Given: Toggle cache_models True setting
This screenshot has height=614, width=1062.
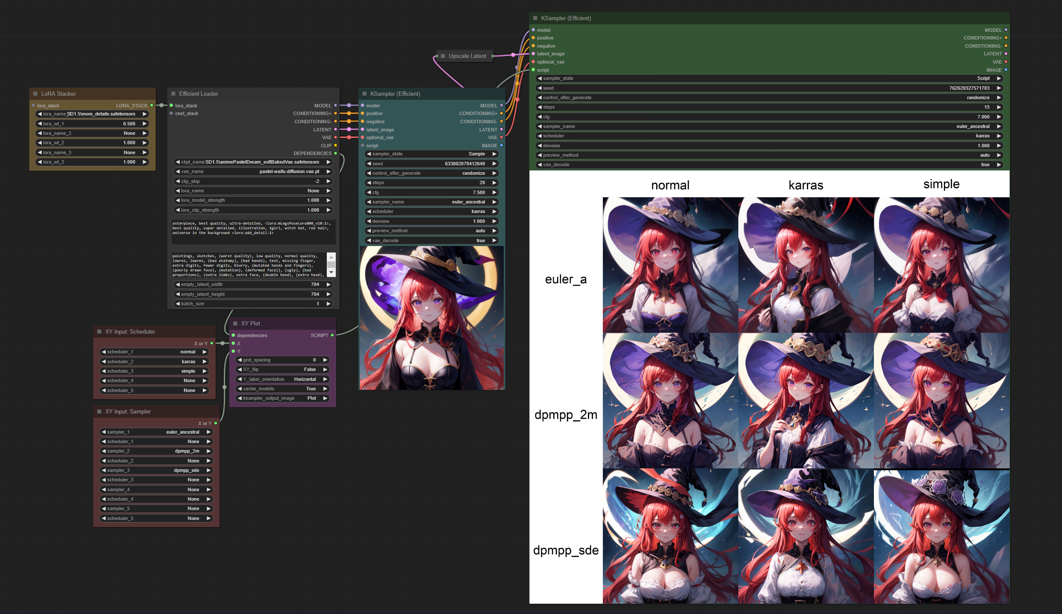Looking at the screenshot, I should (x=283, y=389).
